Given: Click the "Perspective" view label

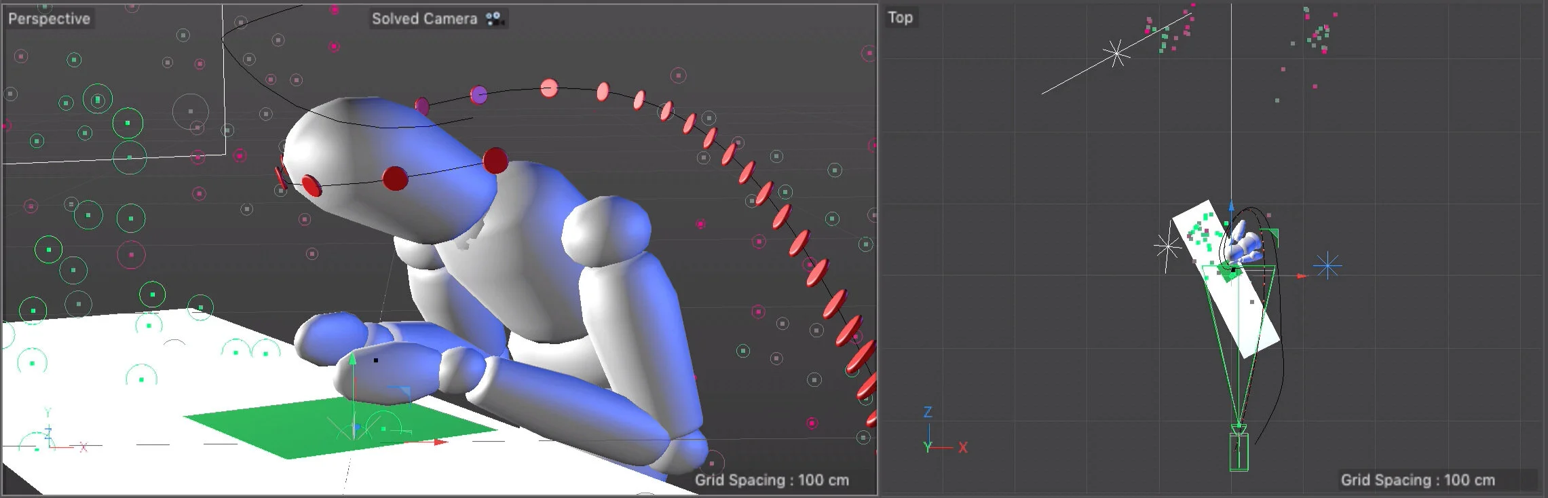Looking at the screenshot, I should tap(49, 18).
